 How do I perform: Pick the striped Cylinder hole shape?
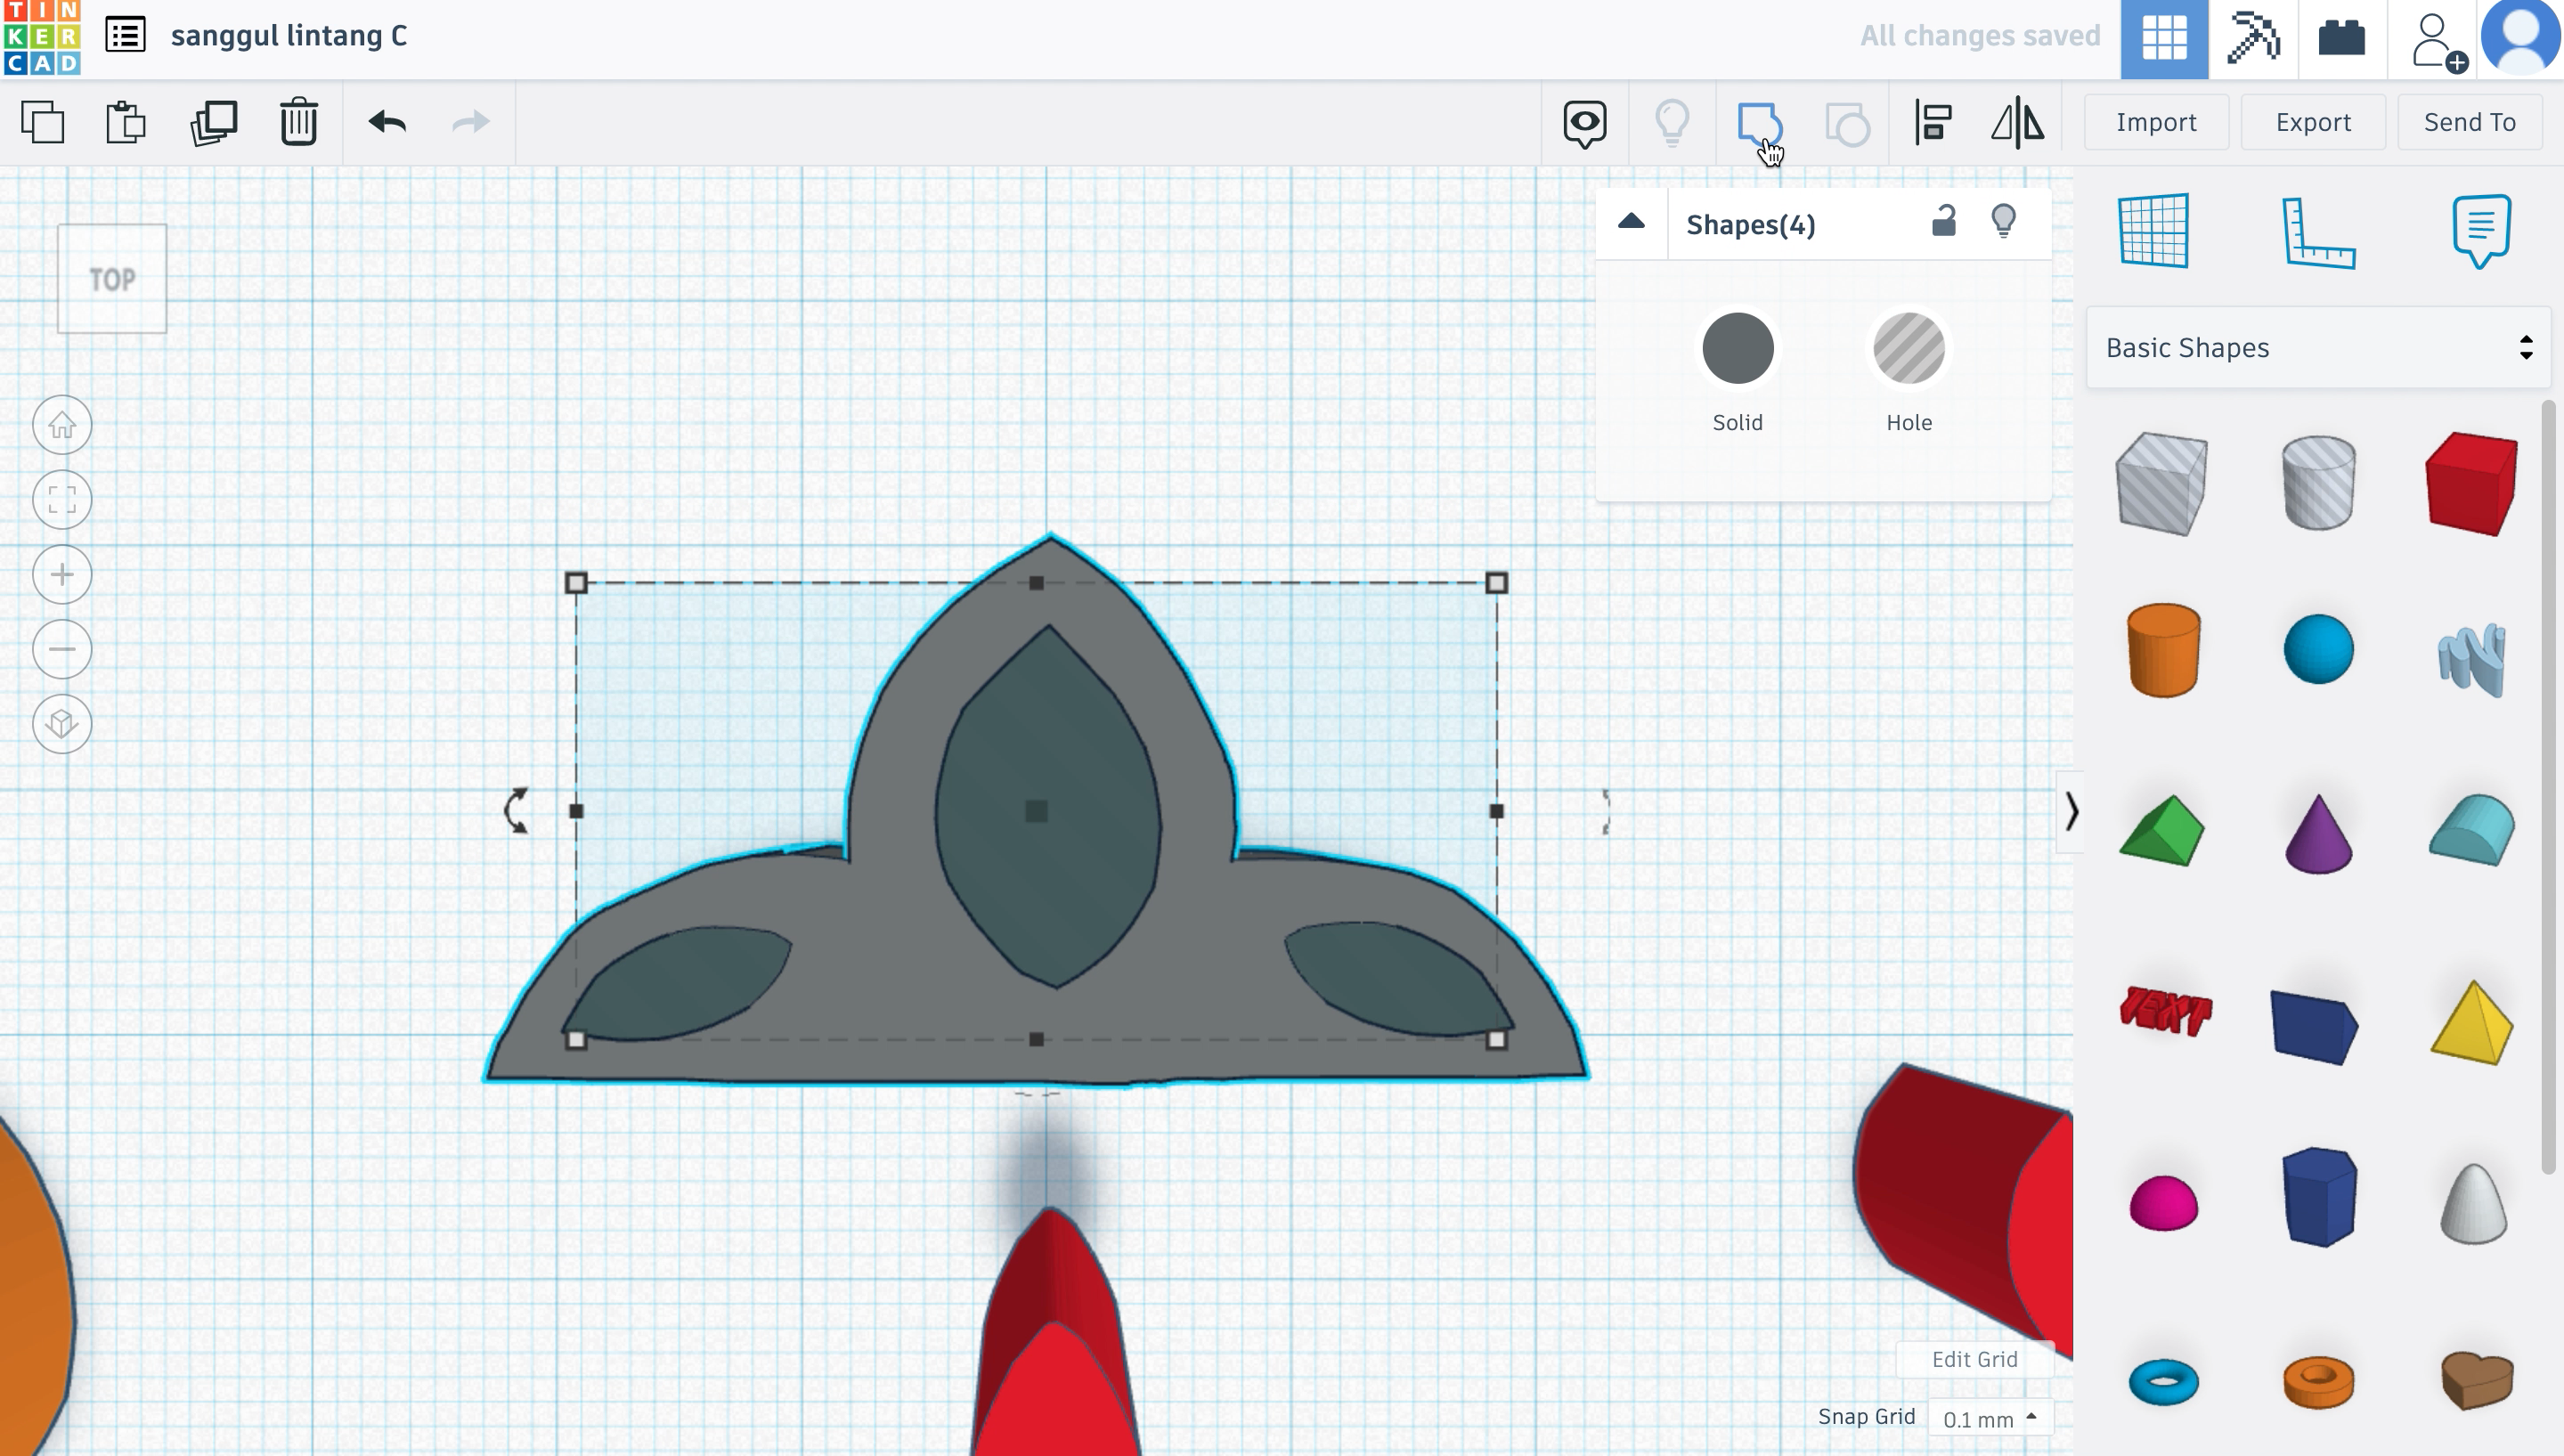[2318, 483]
